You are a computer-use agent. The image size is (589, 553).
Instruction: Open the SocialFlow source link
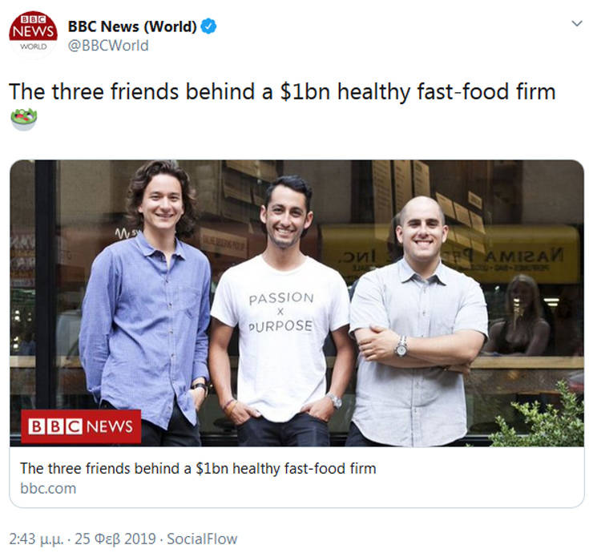pos(202,539)
